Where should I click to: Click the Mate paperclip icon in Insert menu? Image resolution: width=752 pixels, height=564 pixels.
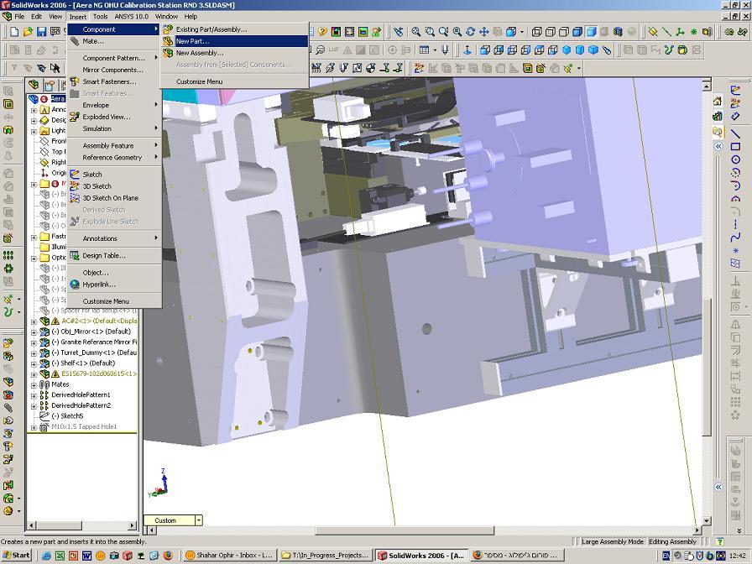coord(75,41)
